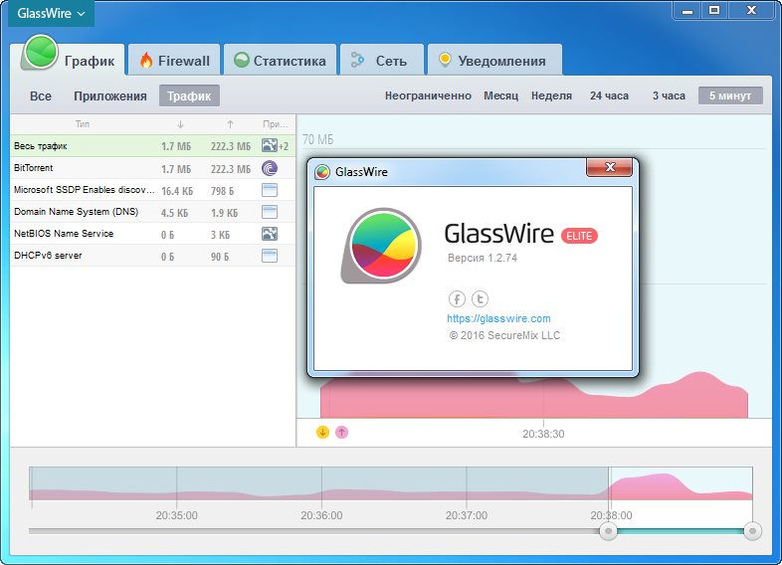This screenshot has height=565, width=782.
Task: Click the ELITE badge in about dialog
Action: (x=579, y=236)
